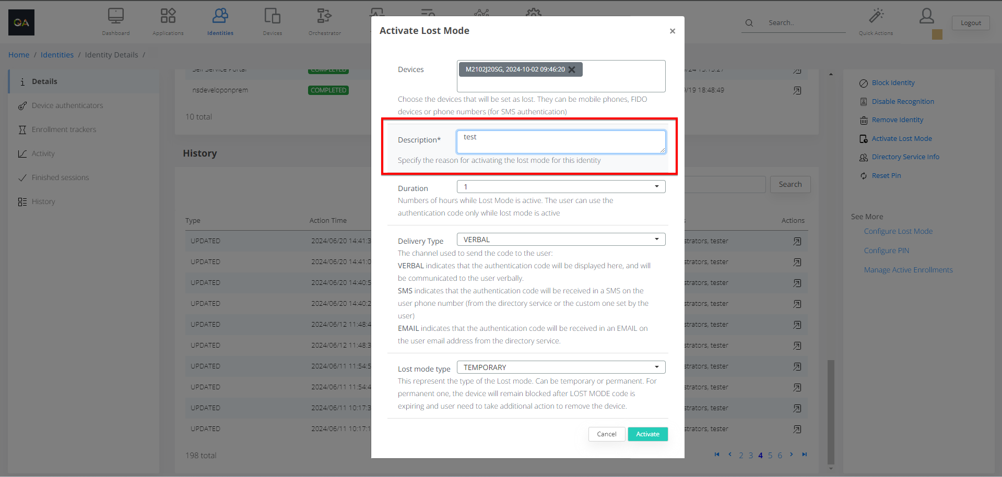Click the Remove Identity trash icon

[x=864, y=121]
